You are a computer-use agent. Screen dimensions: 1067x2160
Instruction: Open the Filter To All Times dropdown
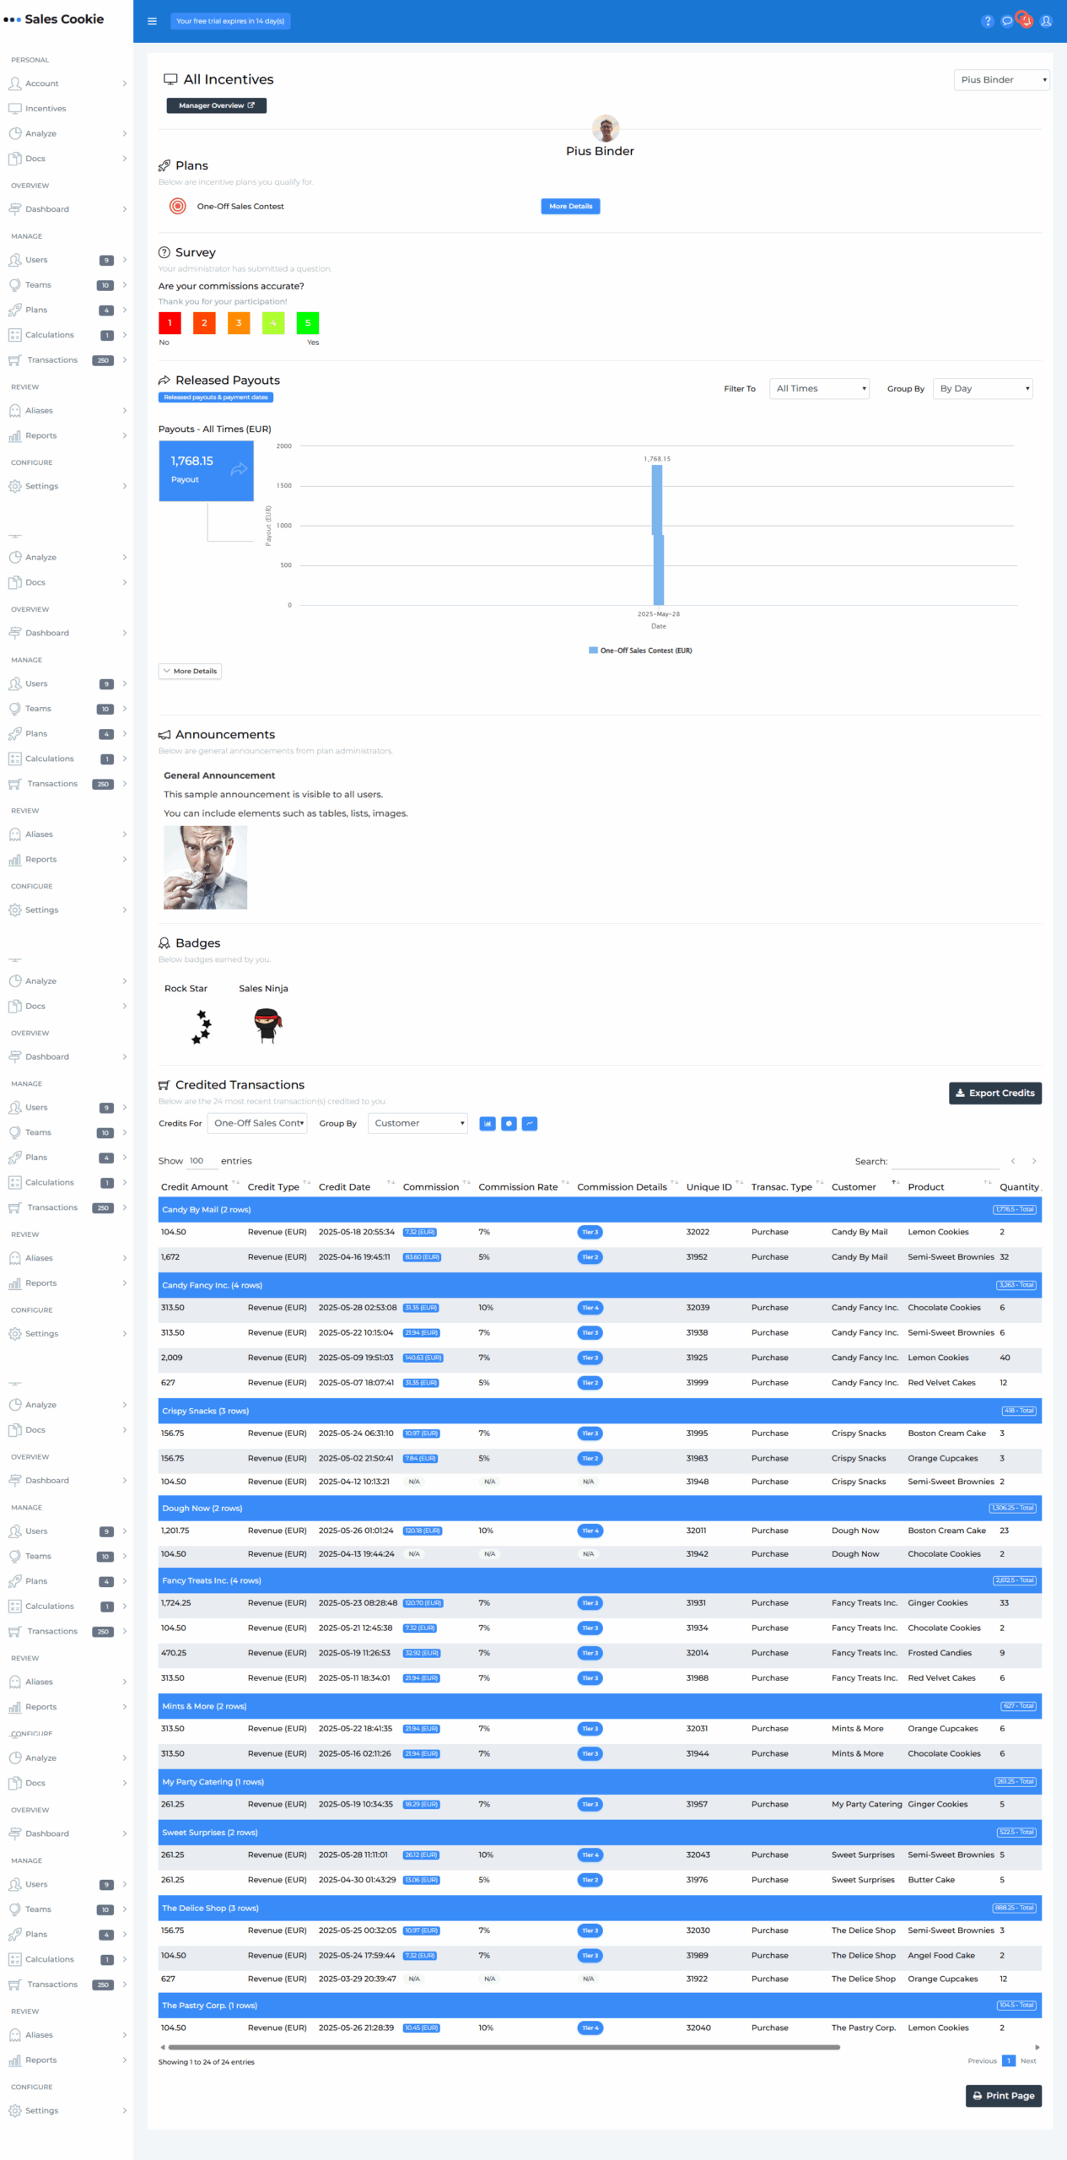(x=819, y=389)
